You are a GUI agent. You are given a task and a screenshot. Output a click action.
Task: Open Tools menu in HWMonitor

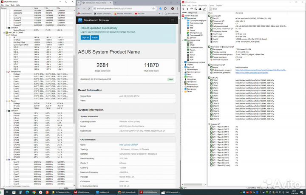point(12,5)
